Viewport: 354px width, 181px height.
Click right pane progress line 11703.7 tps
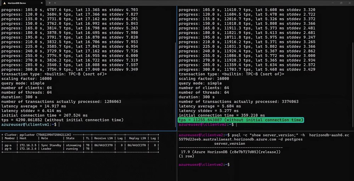click(247, 70)
